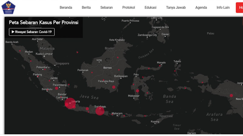Select the red marker near New Guinea label
243x136 pixels.
[231, 95]
